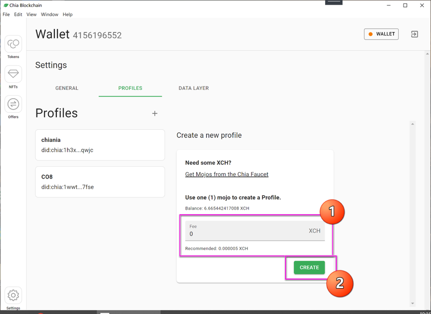Click the Create a new profile heading
The width and height of the screenshot is (431, 314).
[x=209, y=135]
